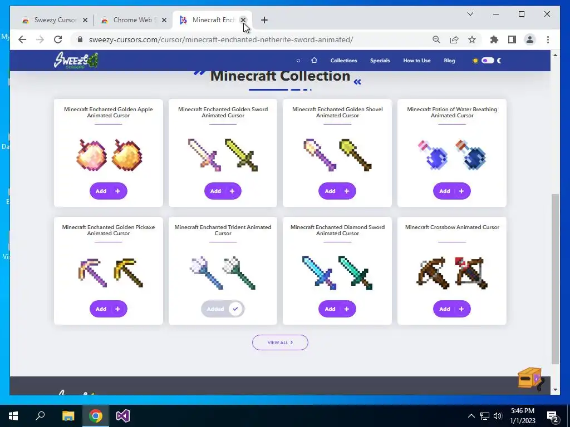Open Minecraft Potion of Water Breathing title
Image resolution: width=570 pixels, height=427 pixels.
click(452, 112)
